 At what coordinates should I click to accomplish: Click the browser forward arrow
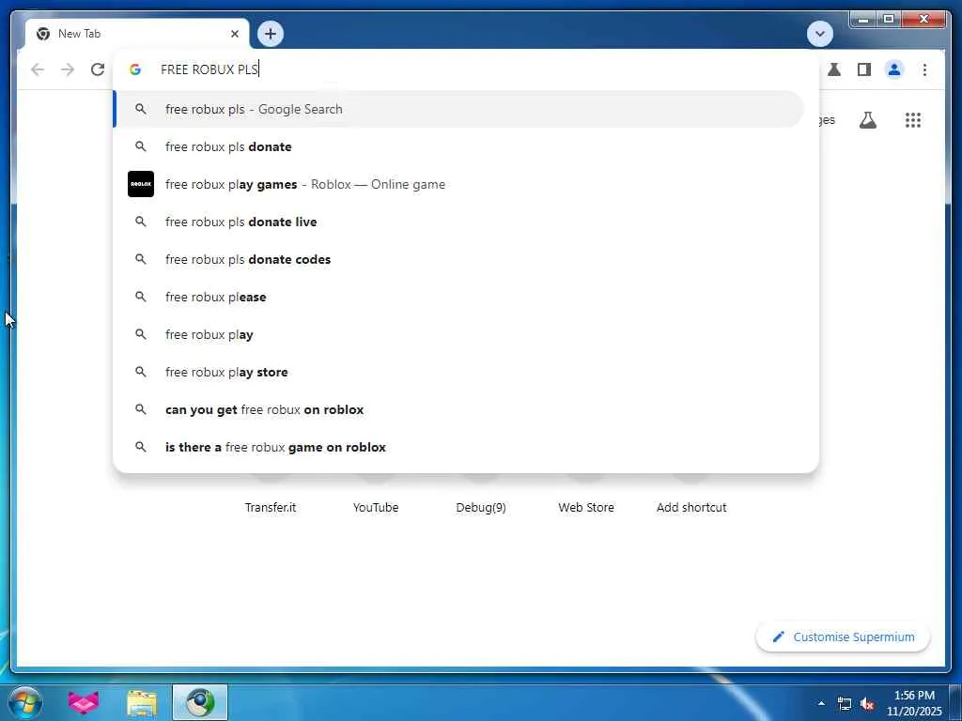tap(68, 69)
